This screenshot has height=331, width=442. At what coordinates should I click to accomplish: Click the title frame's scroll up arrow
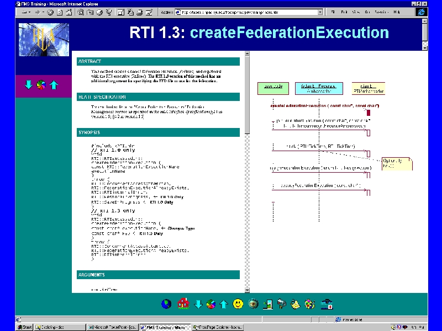[425, 21]
